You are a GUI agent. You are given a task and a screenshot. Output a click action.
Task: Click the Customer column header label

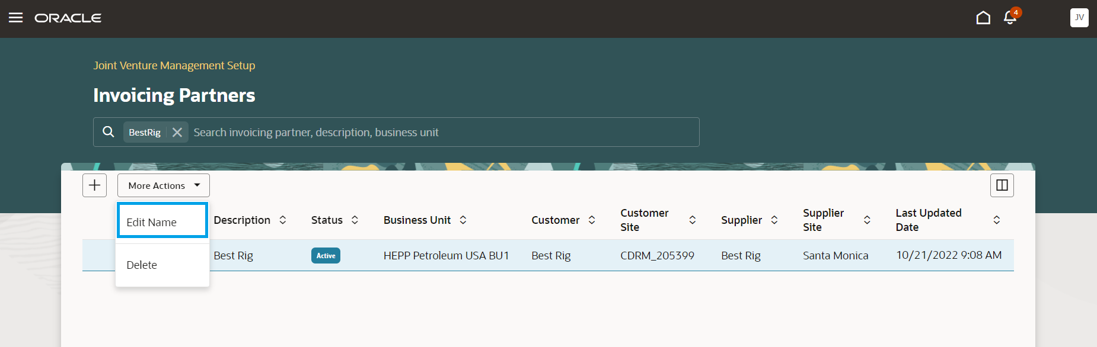click(x=556, y=220)
